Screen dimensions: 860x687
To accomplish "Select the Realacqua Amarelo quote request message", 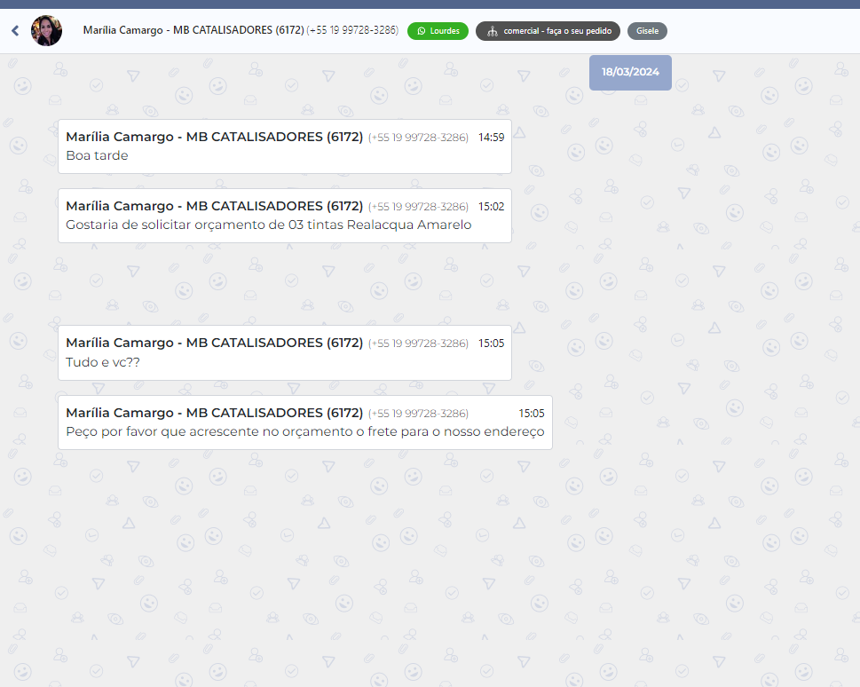I will pyautogui.click(x=268, y=225).
